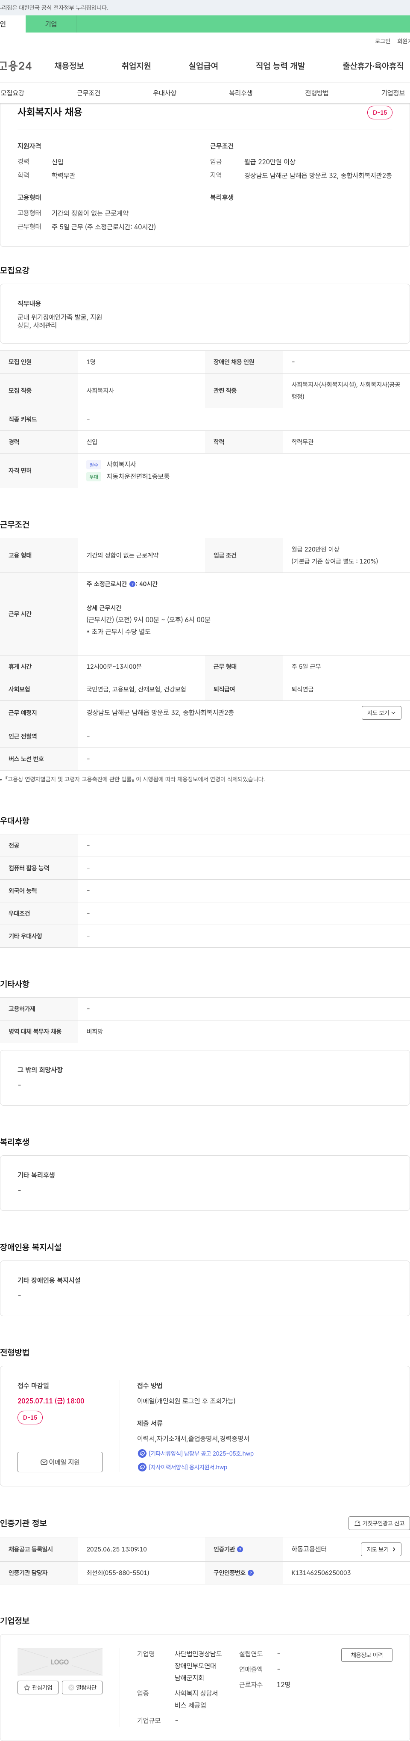Click the 이메일 지원 button
Screen dimensions: 410x1741
point(60,1462)
